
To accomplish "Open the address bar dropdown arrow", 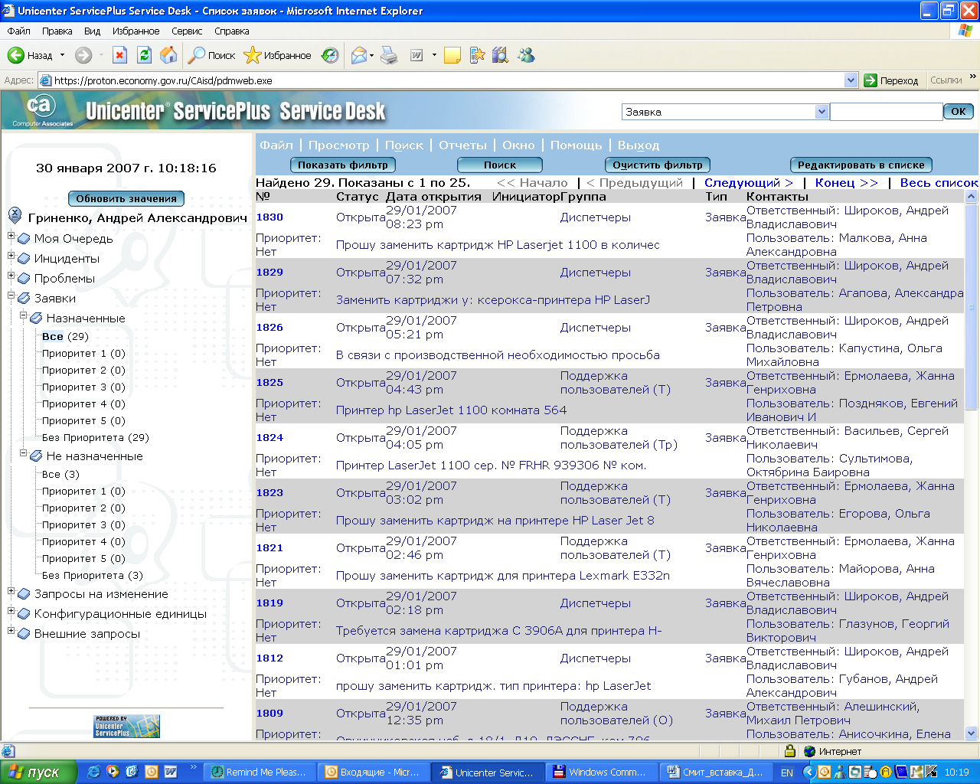I will pos(851,80).
